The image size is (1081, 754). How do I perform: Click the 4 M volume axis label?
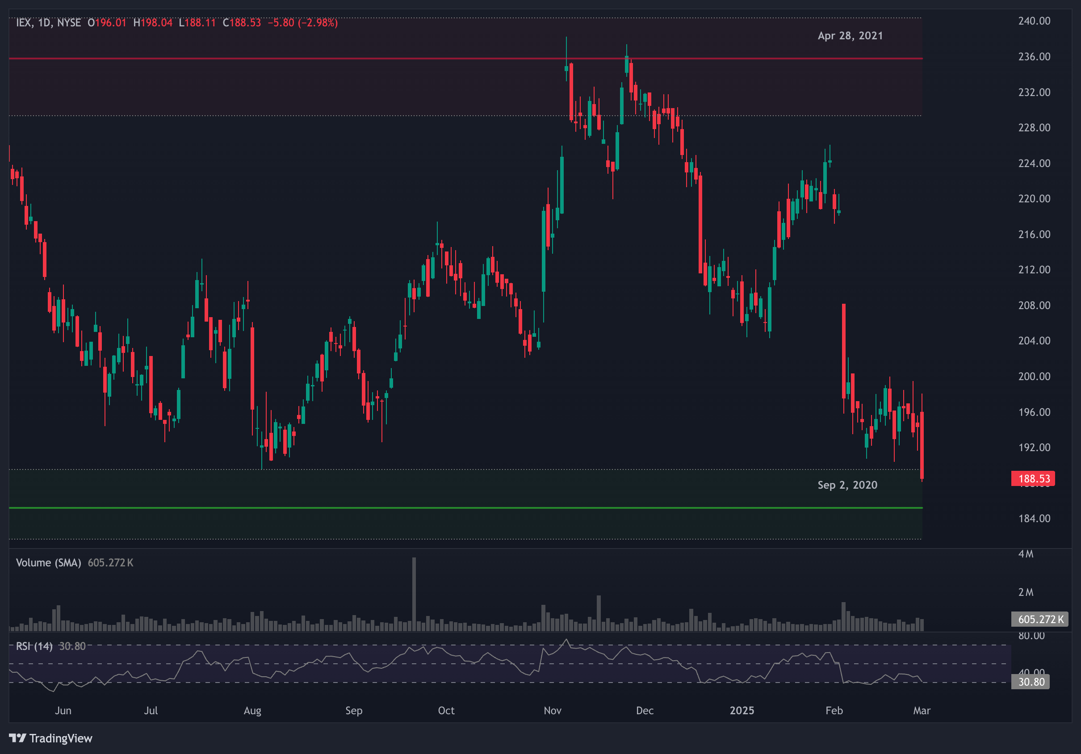point(1026,554)
